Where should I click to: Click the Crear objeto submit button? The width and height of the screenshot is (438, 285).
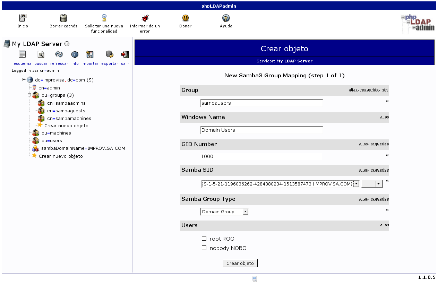click(240, 263)
